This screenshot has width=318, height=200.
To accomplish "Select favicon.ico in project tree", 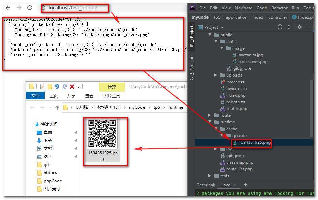I will (234, 89).
